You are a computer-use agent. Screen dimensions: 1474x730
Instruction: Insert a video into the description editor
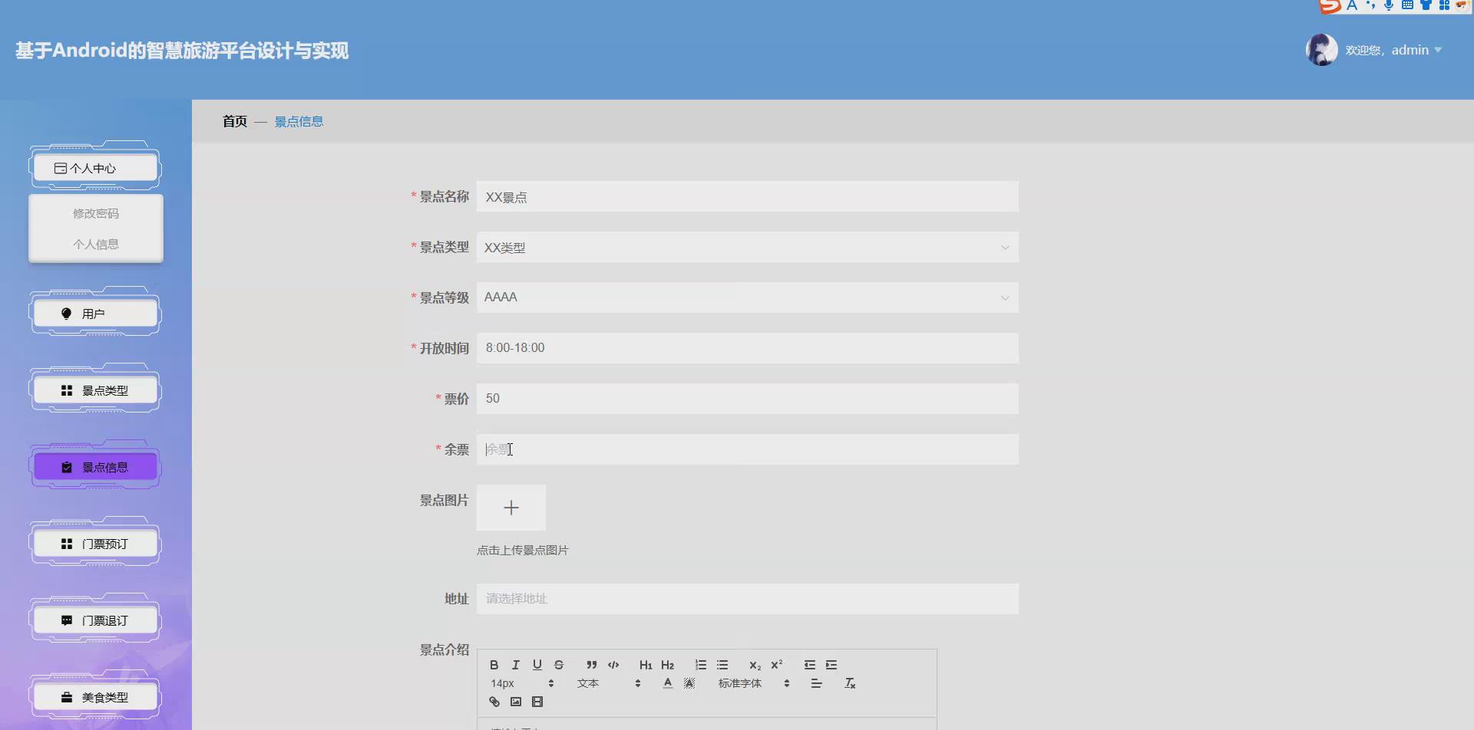tap(538, 701)
